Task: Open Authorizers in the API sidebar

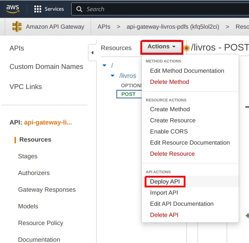Action: coord(34,173)
